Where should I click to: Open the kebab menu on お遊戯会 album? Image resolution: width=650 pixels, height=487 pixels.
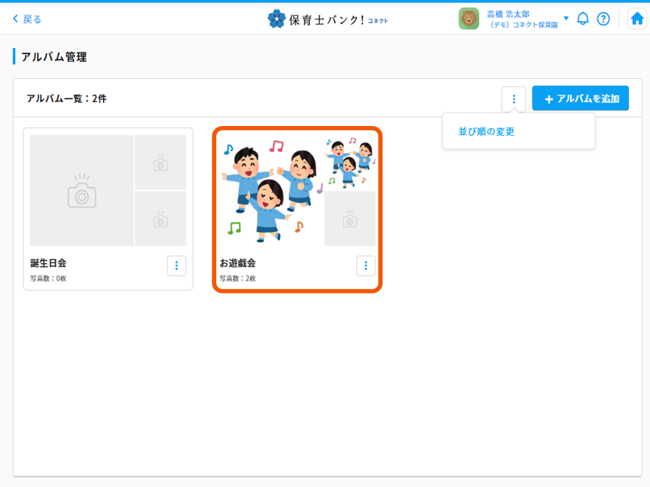[366, 265]
